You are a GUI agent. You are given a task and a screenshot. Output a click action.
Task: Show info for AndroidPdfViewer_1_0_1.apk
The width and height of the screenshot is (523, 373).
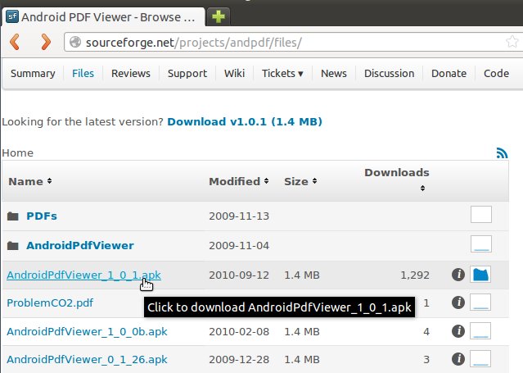click(x=458, y=275)
